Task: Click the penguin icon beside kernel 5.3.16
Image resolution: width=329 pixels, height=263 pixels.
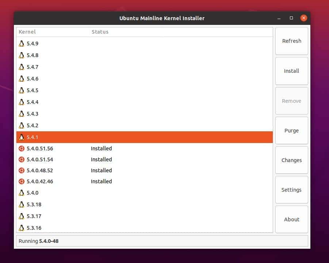Action: coord(22,228)
